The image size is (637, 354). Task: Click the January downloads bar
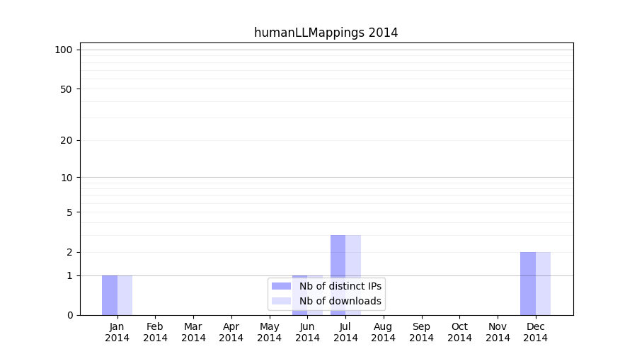point(125,295)
